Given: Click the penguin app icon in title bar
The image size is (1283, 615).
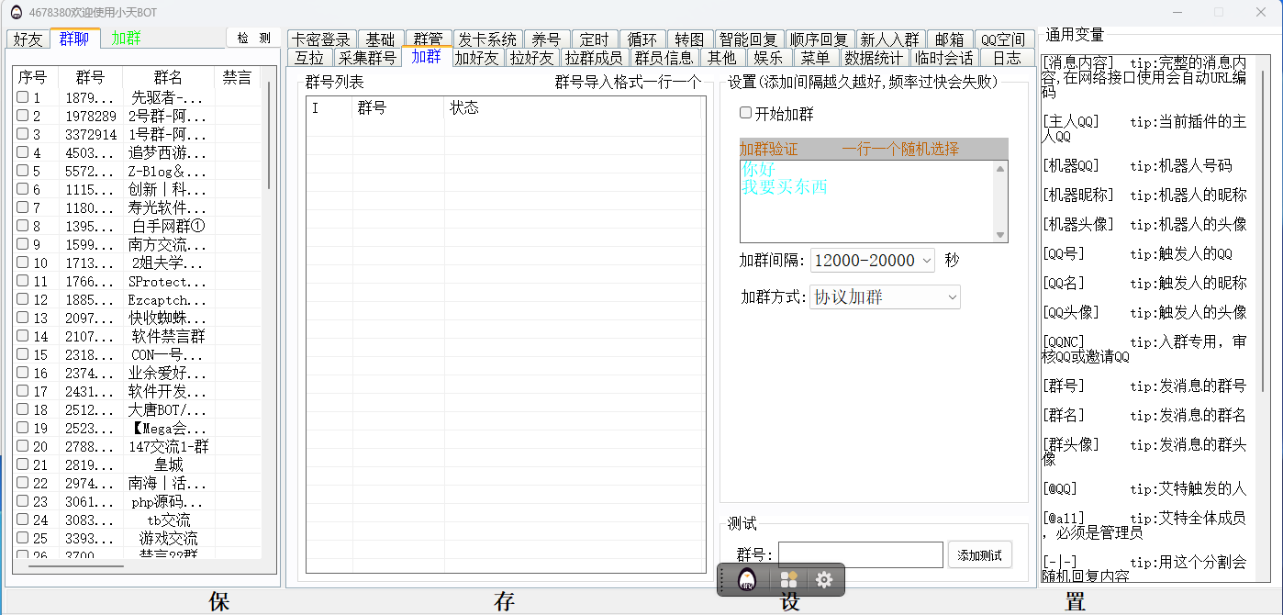Looking at the screenshot, I should click(16, 12).
